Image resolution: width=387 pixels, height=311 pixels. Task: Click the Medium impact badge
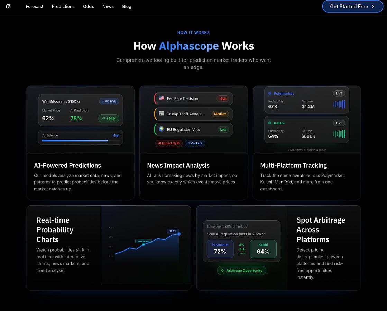point(220,114)
